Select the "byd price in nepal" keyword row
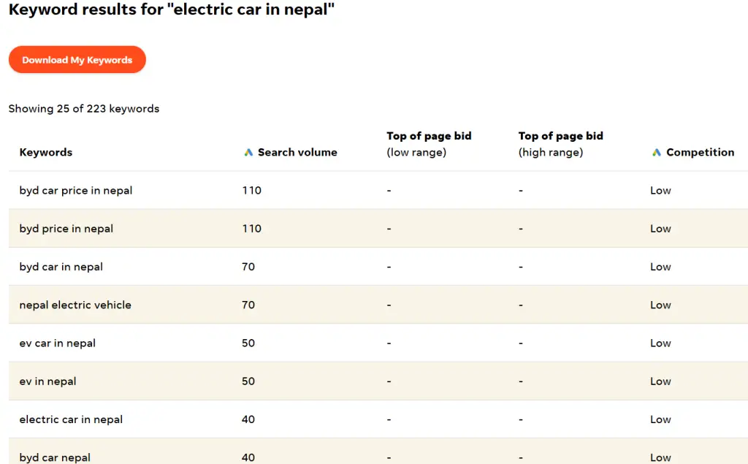 click(66, 229)
